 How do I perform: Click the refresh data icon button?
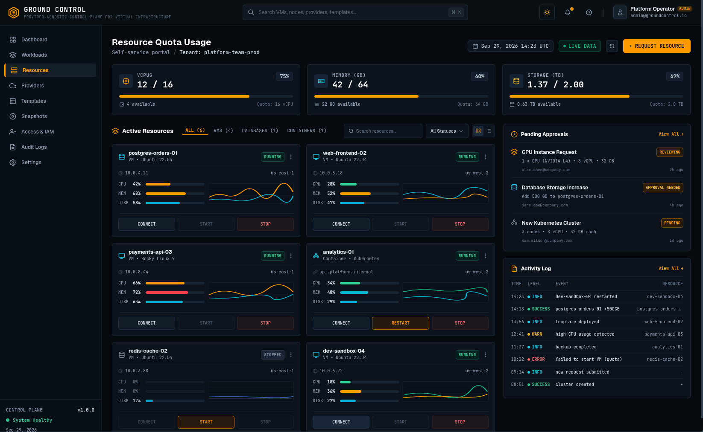point(612,46)
